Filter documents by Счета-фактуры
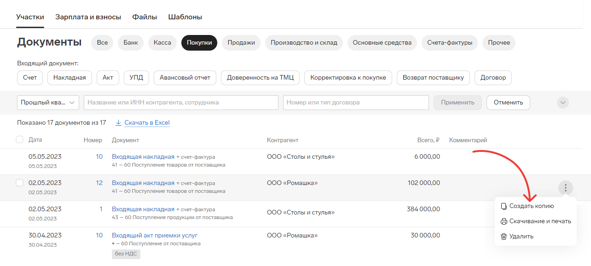The height and width of the screenshot is (266, 591). pos(450,42)
